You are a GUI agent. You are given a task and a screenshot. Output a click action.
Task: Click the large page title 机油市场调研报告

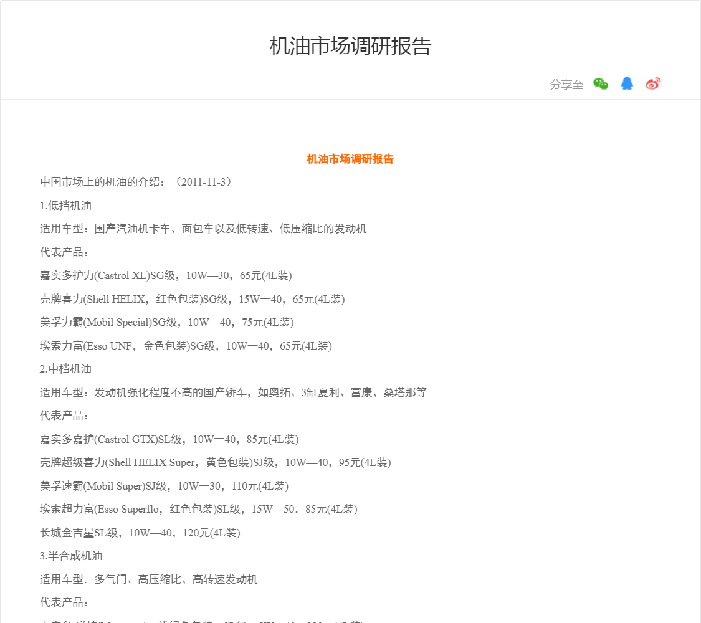click(x=350, y=47)
